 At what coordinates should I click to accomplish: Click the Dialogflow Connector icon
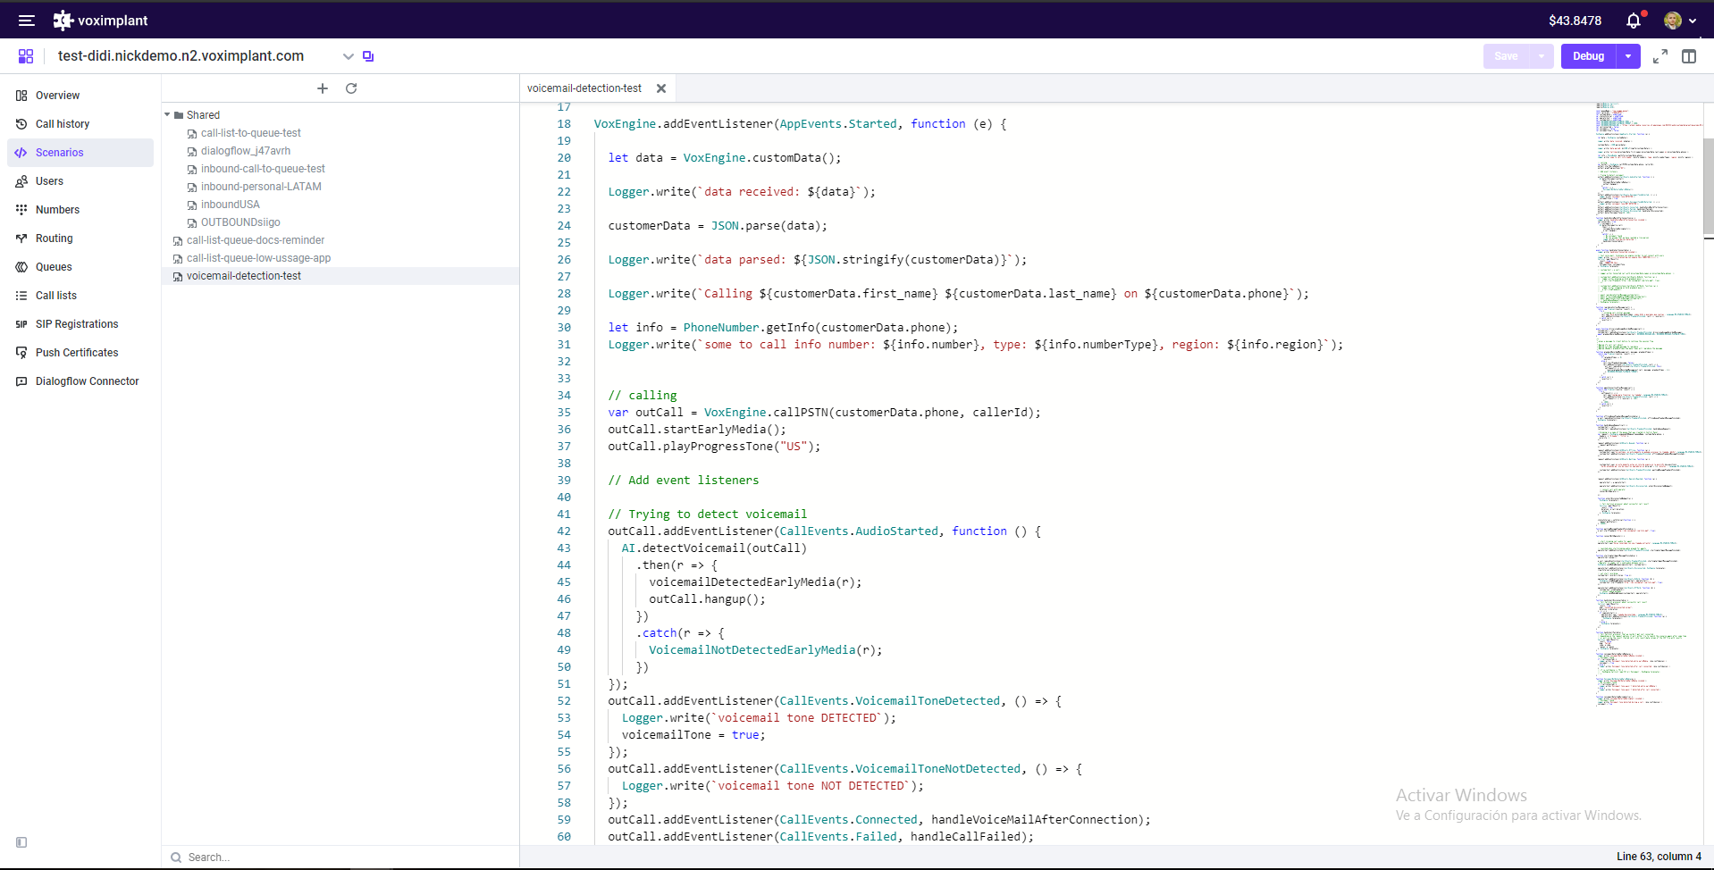coord(21,381)
